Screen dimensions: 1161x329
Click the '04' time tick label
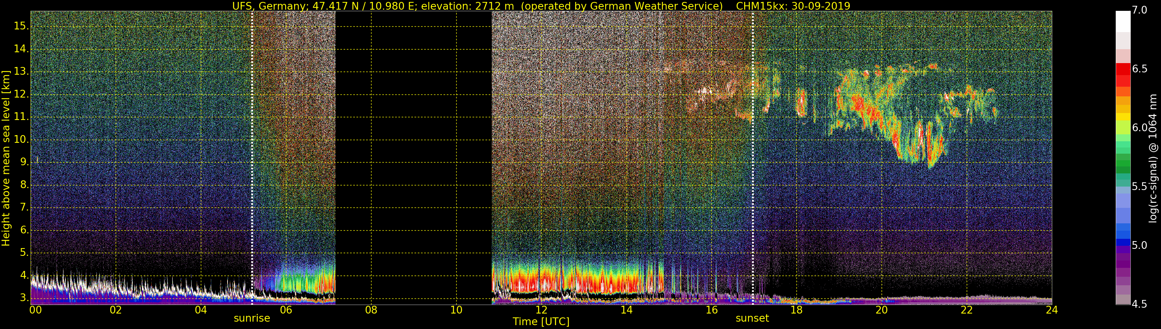point(201,310)
